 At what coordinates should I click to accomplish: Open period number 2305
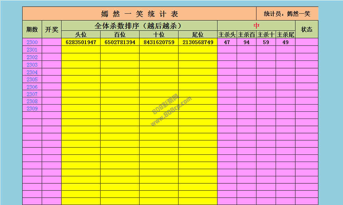[x=32, y=80]
